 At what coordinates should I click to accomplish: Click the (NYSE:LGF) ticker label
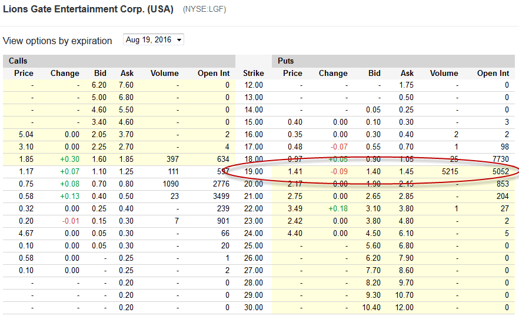(x=204, y=9)
